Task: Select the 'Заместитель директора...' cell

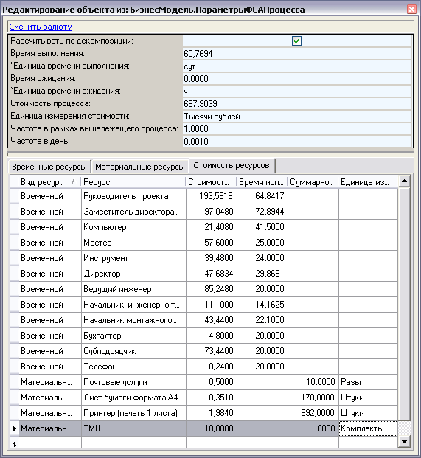Action: (x=133, y=212)
